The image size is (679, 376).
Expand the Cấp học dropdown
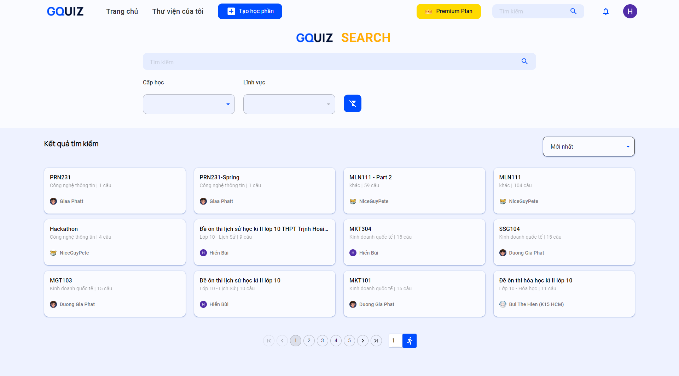(x=189, y=104)
